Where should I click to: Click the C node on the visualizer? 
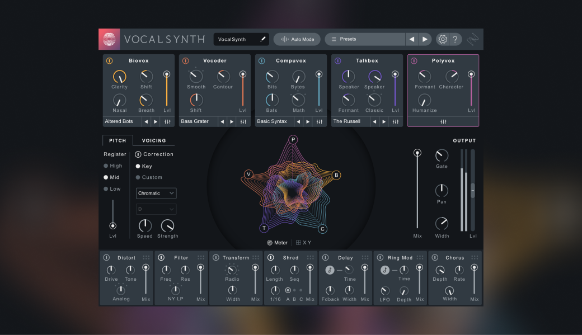tap(322, 229)
